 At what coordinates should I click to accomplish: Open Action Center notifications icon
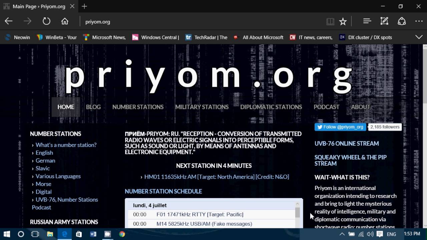point(380,234)
